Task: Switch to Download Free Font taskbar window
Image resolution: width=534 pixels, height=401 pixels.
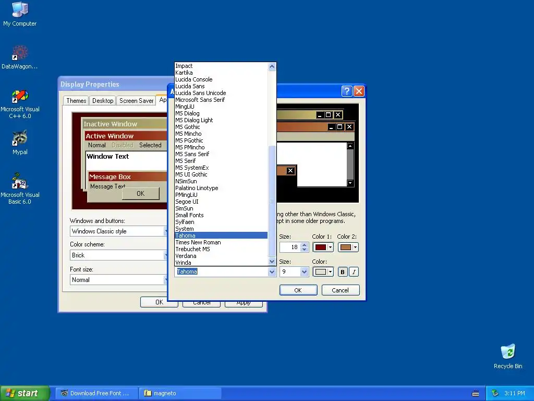Action: (x=96, y=393)
